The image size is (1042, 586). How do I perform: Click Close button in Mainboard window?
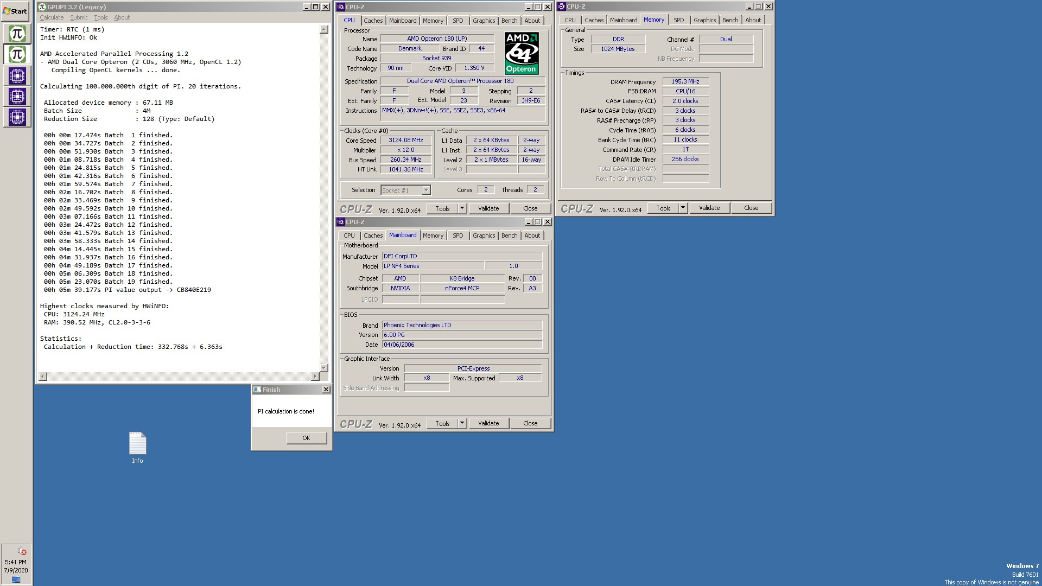530,423
